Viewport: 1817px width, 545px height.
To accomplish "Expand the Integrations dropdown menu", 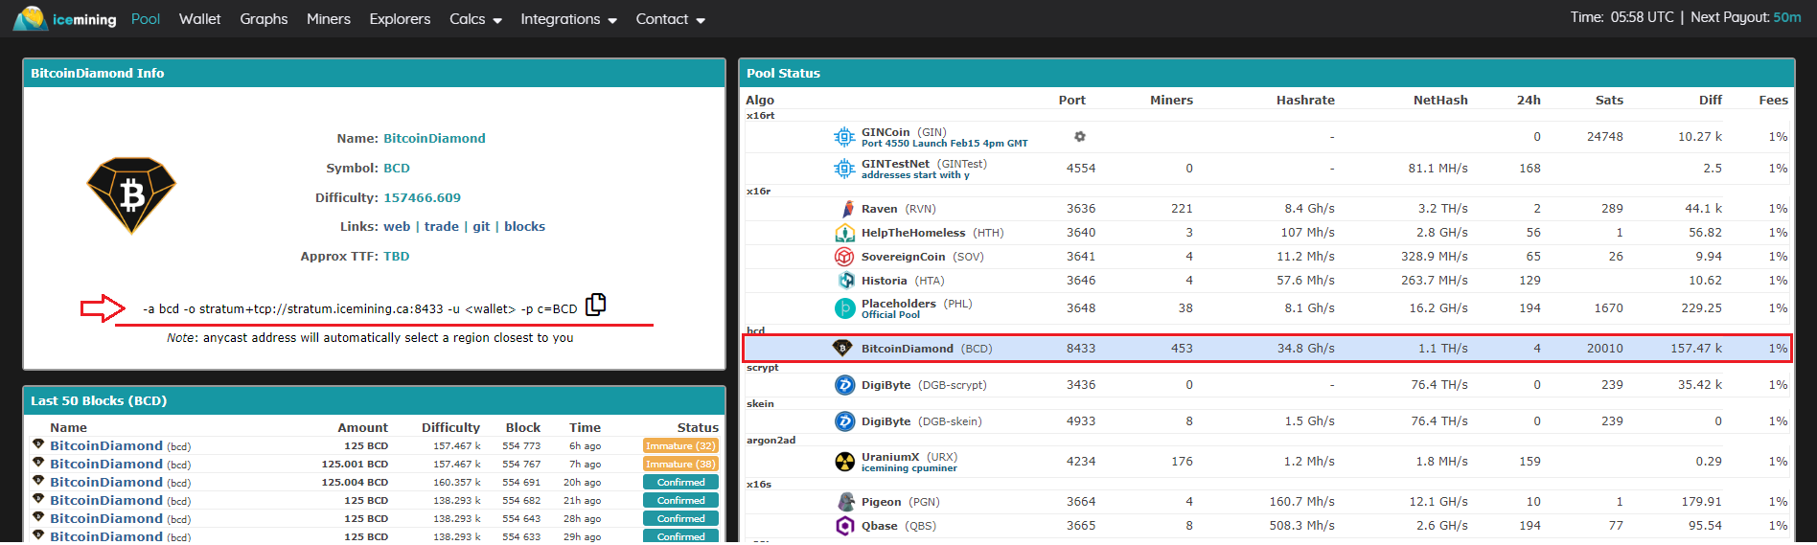I will point(568,19).
